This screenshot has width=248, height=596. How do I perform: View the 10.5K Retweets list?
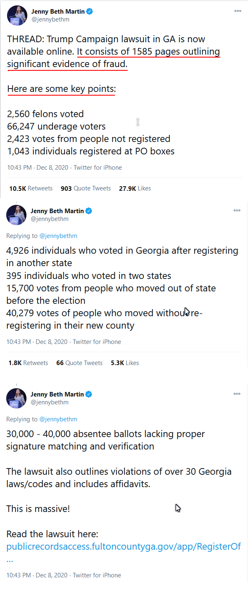click(31, 188)
